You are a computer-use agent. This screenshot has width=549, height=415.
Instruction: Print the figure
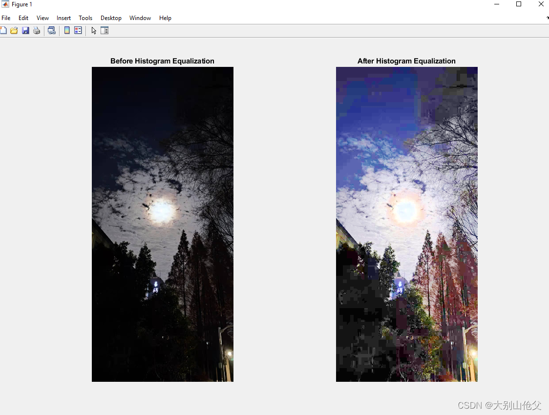coord(37,30)
